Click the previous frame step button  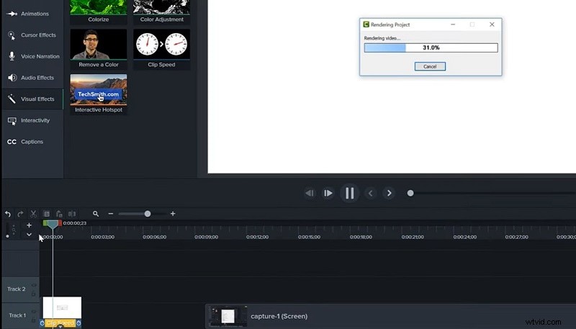[x=310, y=193]
